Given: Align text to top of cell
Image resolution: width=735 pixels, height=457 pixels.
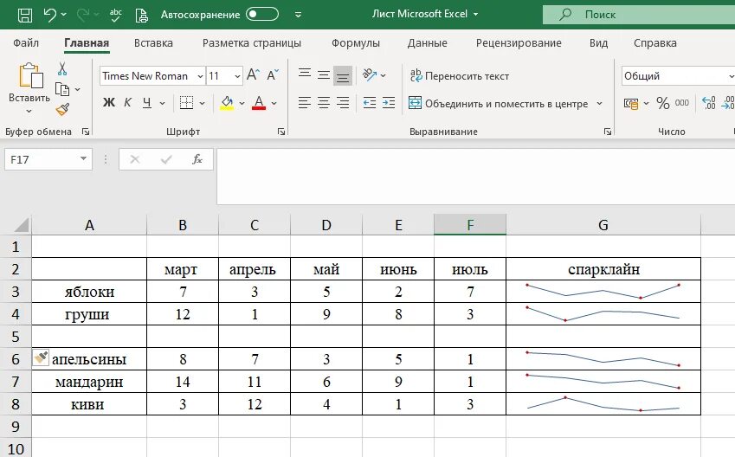Looking at the screenshot, I should (305, 74).
